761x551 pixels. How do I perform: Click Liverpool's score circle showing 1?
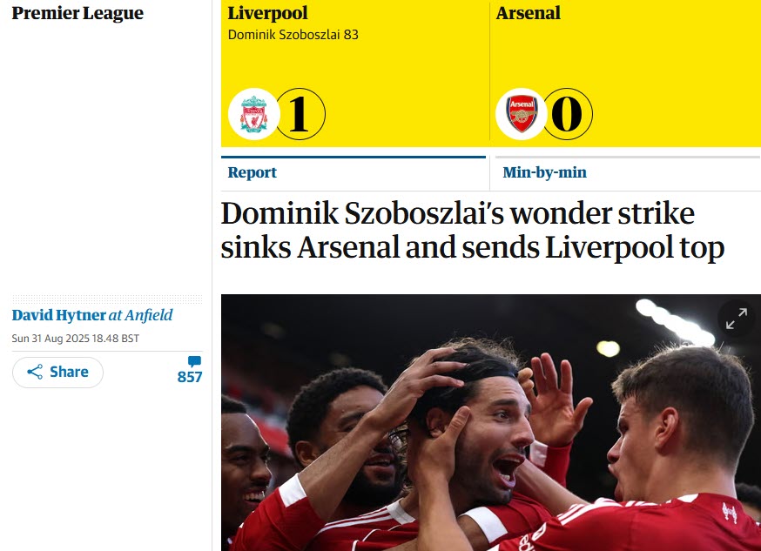[299, 114]
